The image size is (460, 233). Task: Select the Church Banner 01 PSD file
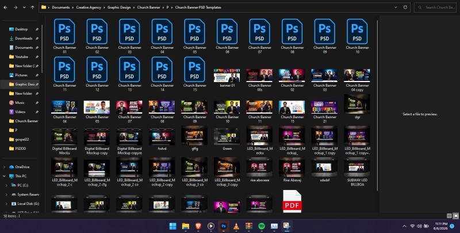pos(64,36)
